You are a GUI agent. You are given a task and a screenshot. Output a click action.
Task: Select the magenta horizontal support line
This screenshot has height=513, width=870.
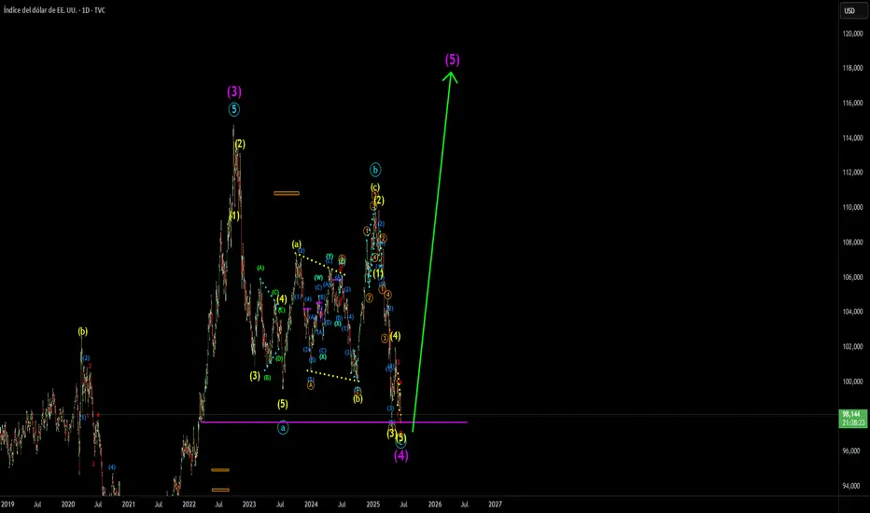click(x=334, y=422)
